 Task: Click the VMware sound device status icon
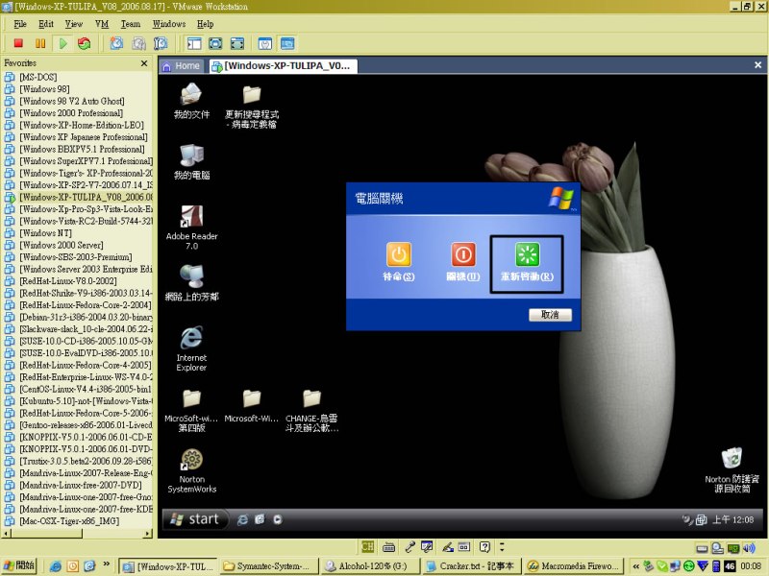pyautogui.click(x=749, y=547)
